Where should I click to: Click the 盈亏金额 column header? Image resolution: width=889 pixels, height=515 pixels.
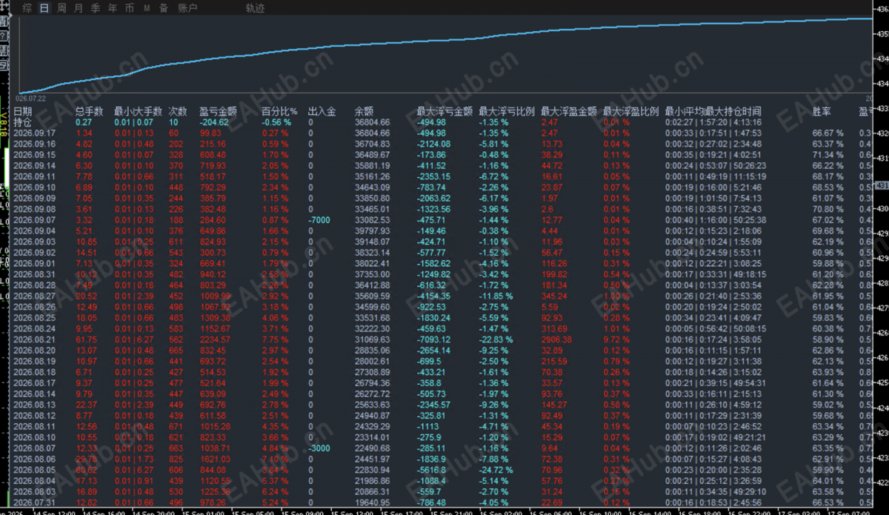218,111
